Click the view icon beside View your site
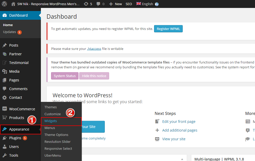This screenshot has height=161, width=255. [157, 139]
